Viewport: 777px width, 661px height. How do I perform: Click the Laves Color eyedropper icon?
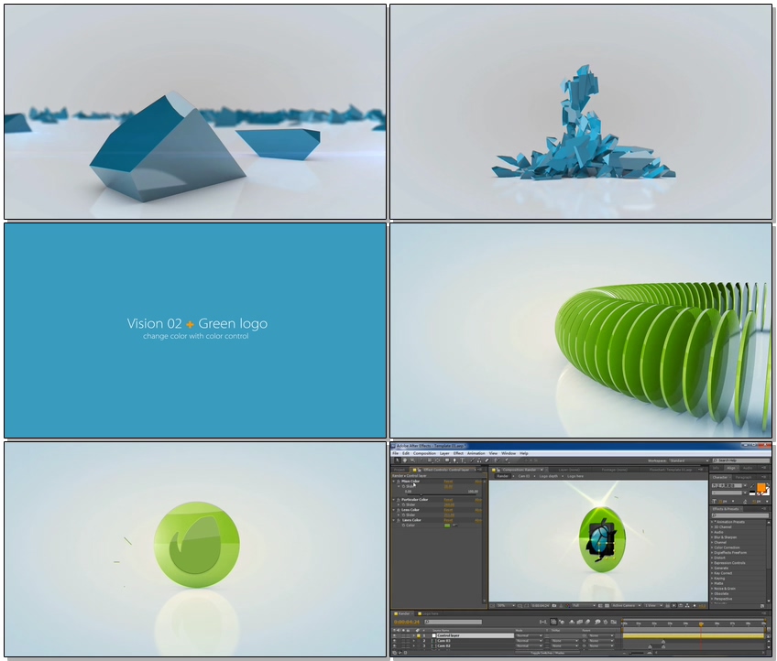coord(455,526)
